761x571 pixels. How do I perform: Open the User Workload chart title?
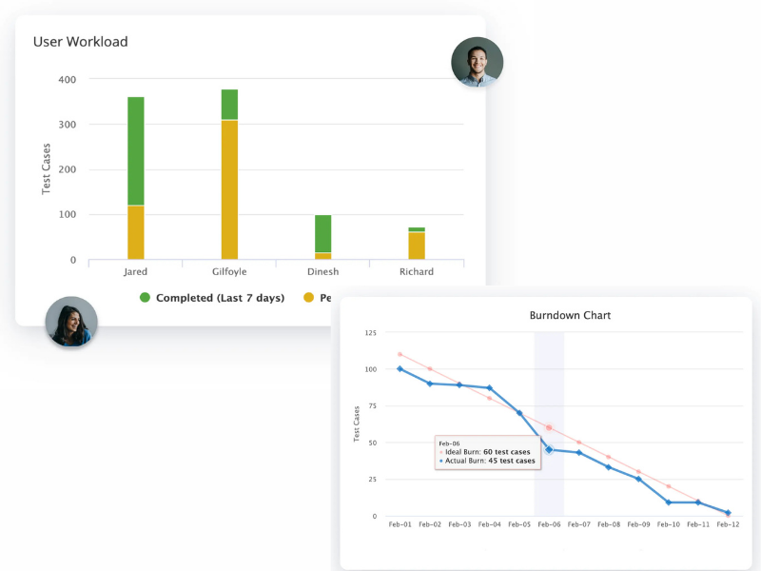point(81,42)
